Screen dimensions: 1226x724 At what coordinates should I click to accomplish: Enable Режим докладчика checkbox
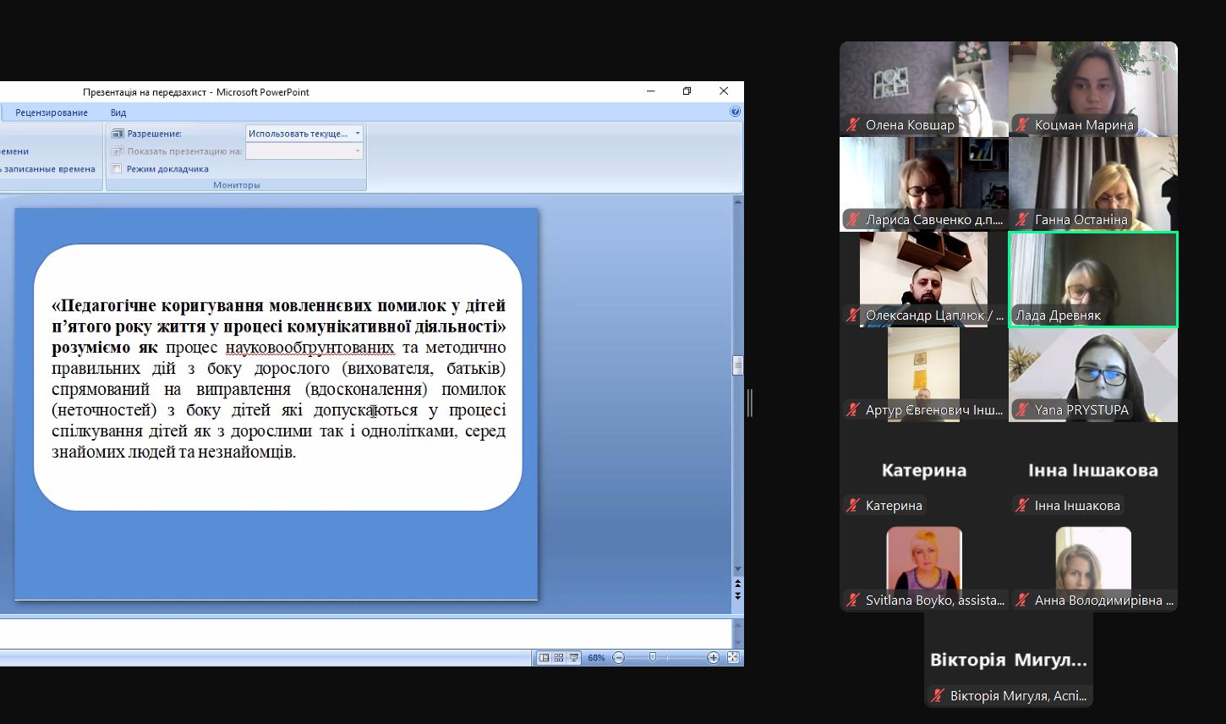pyautogui.click(x=118, y=169)
